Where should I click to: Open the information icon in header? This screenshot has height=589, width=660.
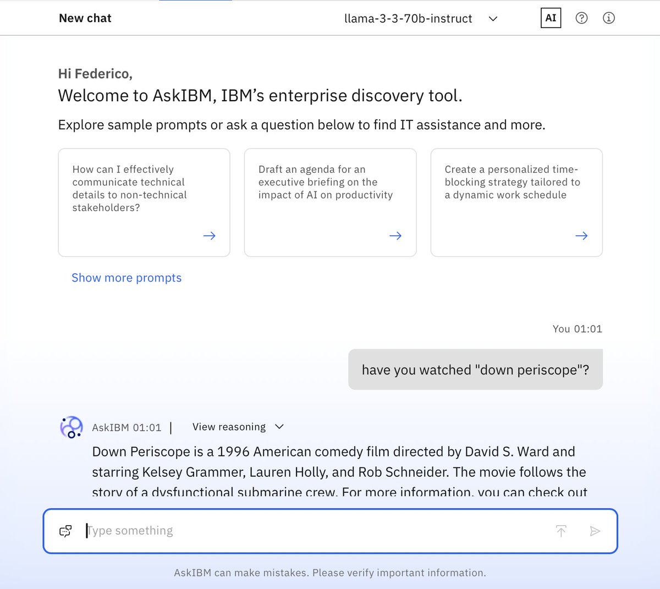pyautogui.click(x=609, y=18)
